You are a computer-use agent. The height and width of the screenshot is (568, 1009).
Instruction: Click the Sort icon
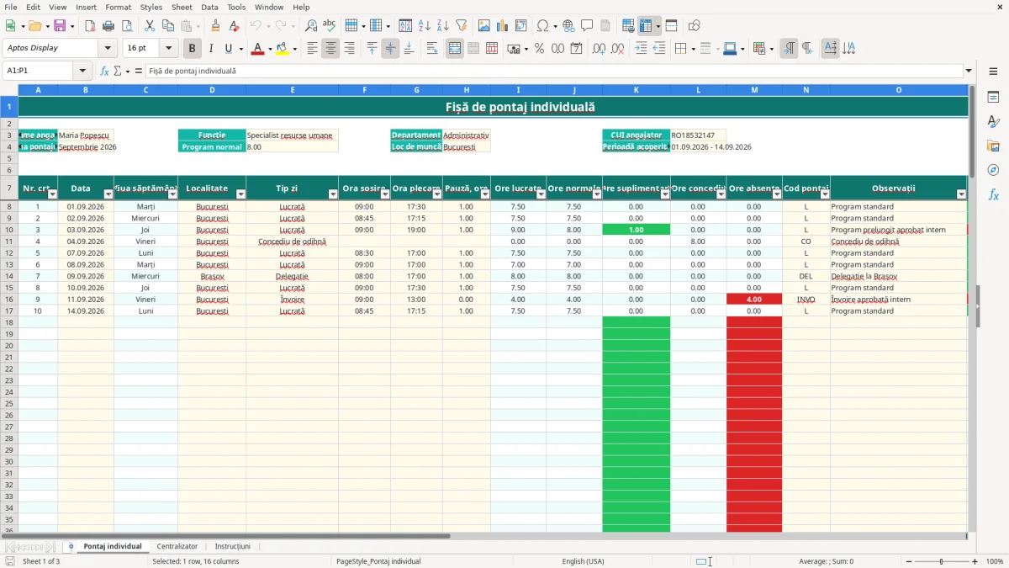pyautogui.click(x=405, y=26)
